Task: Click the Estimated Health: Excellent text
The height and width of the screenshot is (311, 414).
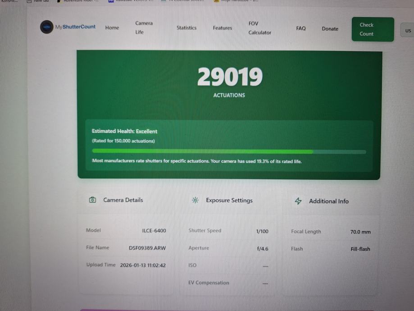Action: 124,131
